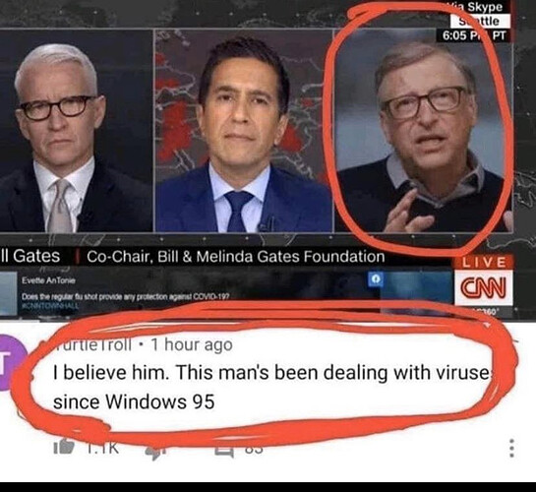Click Evette AnTonie's viewer question text
The image size is (536, 492).
pyautogui.click(x=126, y=296)
